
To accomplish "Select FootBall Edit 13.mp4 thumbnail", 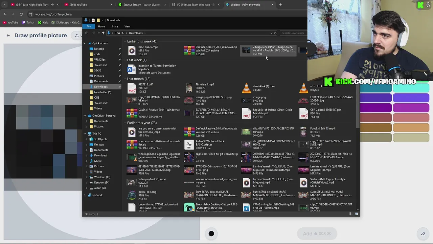I will [303, 132].
